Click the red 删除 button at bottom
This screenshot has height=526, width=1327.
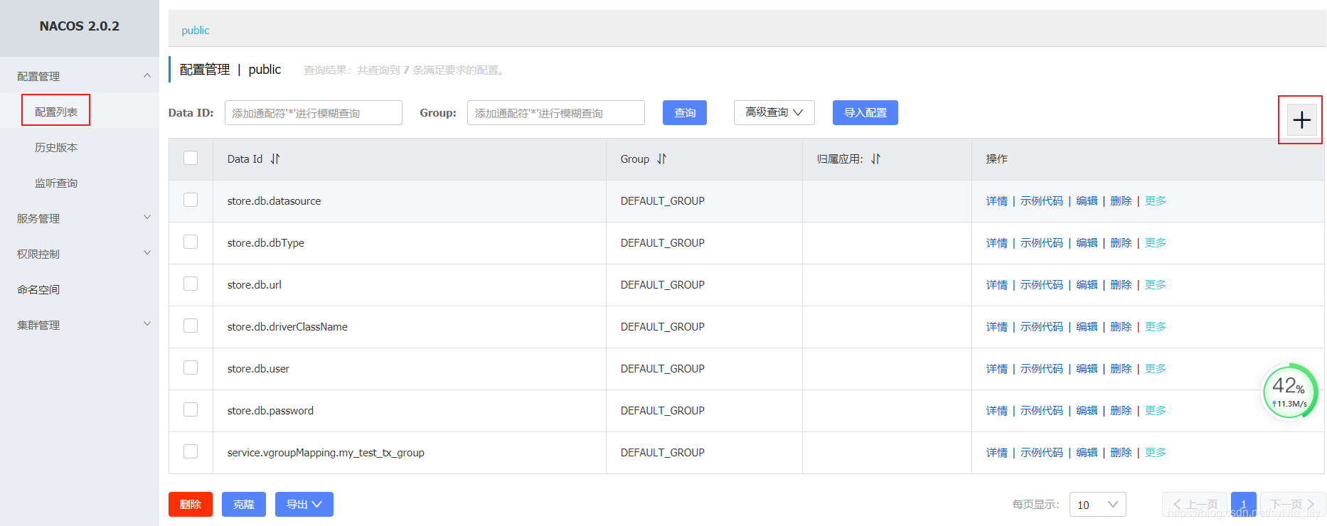191,504
